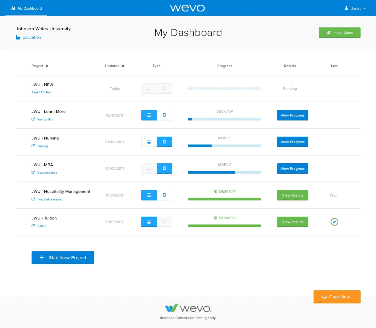Open My Dashboard tab in header

26,8
